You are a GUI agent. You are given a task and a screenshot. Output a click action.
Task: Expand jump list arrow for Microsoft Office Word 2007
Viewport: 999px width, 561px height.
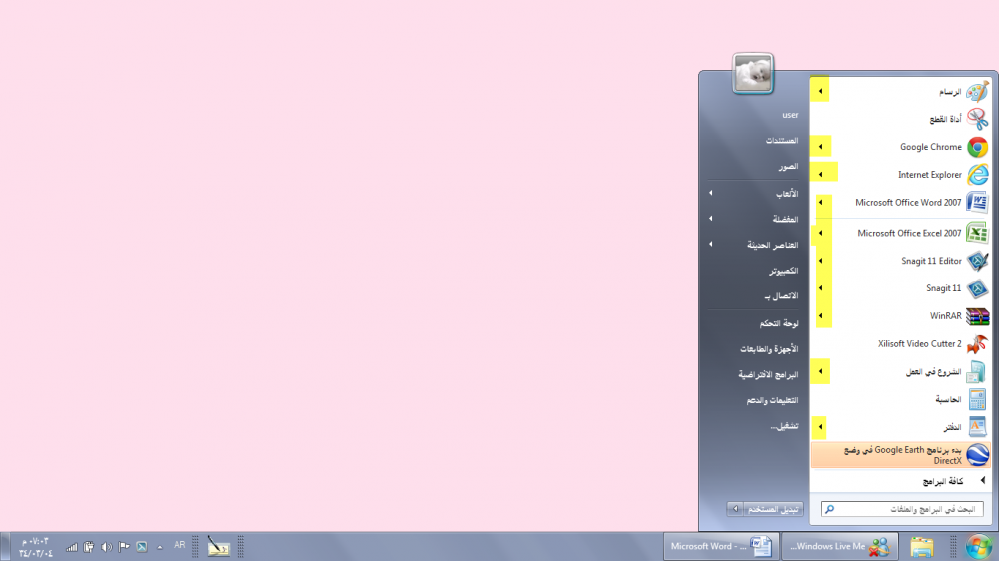point(820,203)
